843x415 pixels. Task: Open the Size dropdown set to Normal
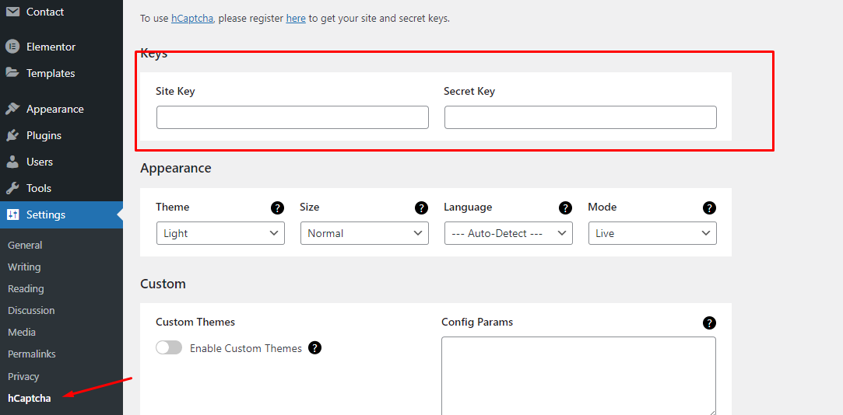point(364,233)
